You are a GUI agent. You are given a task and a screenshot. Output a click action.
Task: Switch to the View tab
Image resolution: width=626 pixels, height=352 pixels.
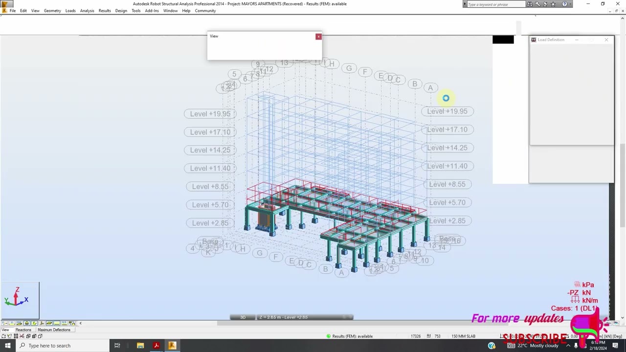point(5,330)
